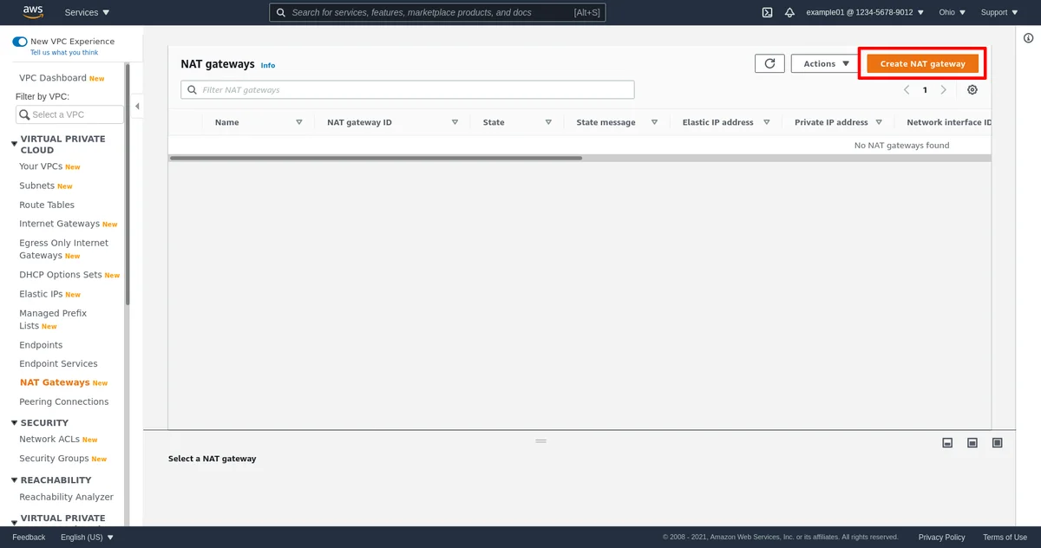
Task: Toggle New VPC Experience switch
Action: coord(20,42)
